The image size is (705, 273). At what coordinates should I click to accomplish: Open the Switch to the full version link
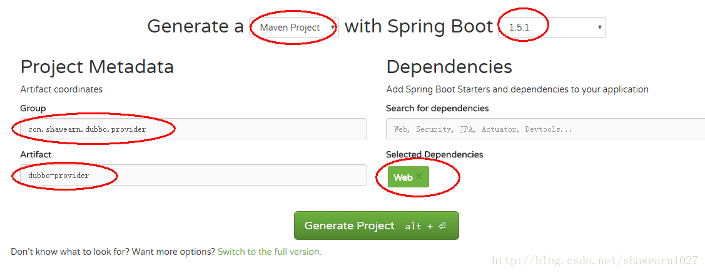[270, 252]
